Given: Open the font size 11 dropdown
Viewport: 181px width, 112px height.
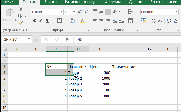Looking at the screenshot, I should (74, 12).
